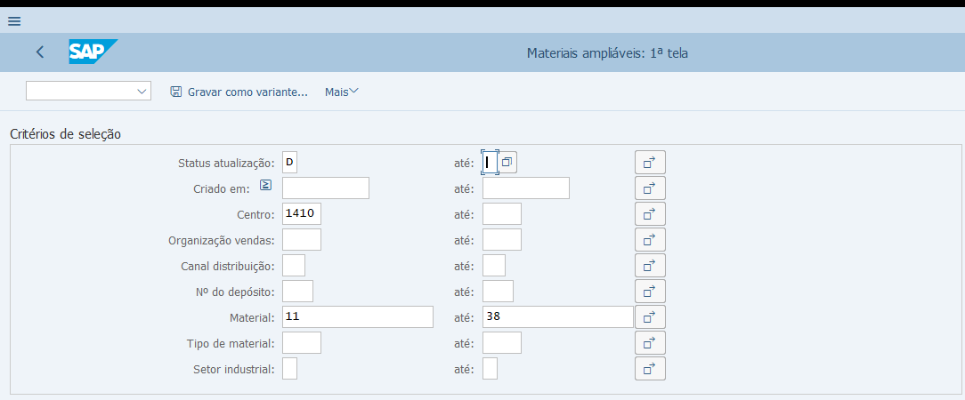Open multiple selection for Tipo de material

coord(650,343)
